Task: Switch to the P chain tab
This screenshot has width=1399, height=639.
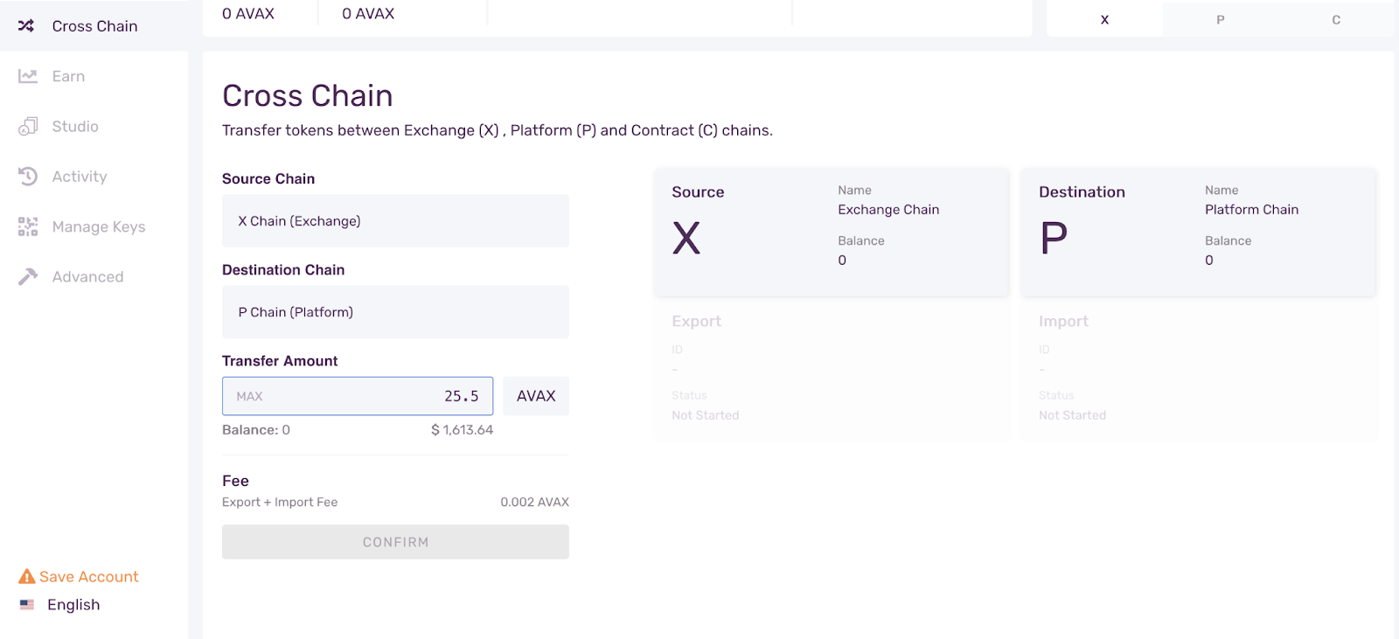Action: coord(1220,19)
